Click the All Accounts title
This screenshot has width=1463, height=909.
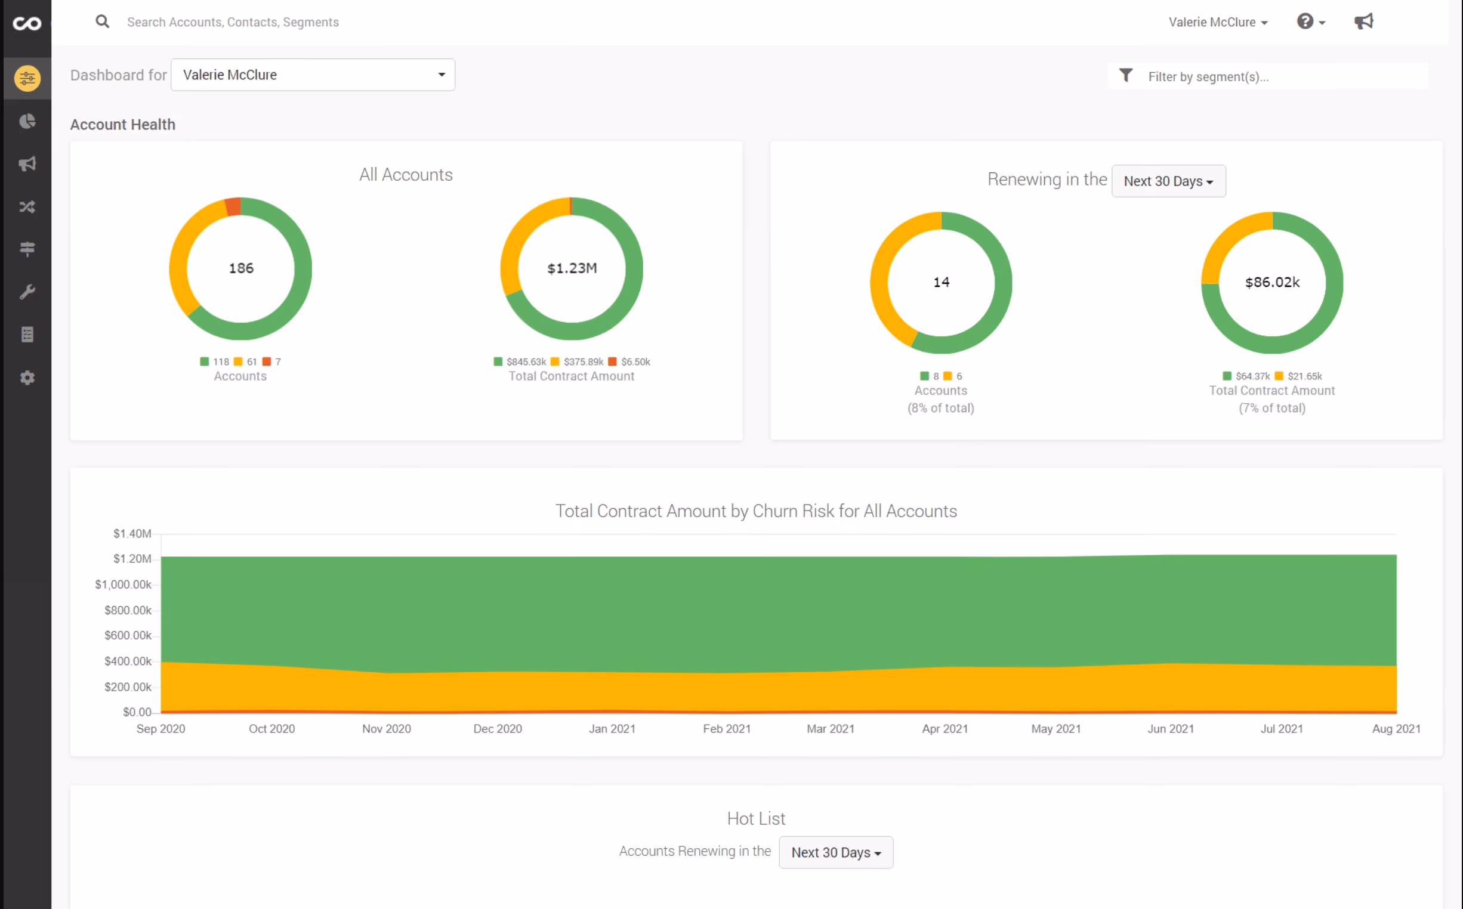pyautogui.click(x=406, y=174)
